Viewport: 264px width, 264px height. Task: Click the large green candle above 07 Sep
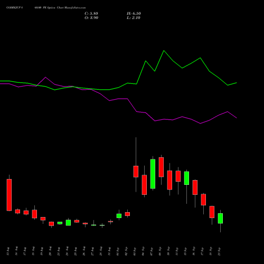(x=153, y=174)
